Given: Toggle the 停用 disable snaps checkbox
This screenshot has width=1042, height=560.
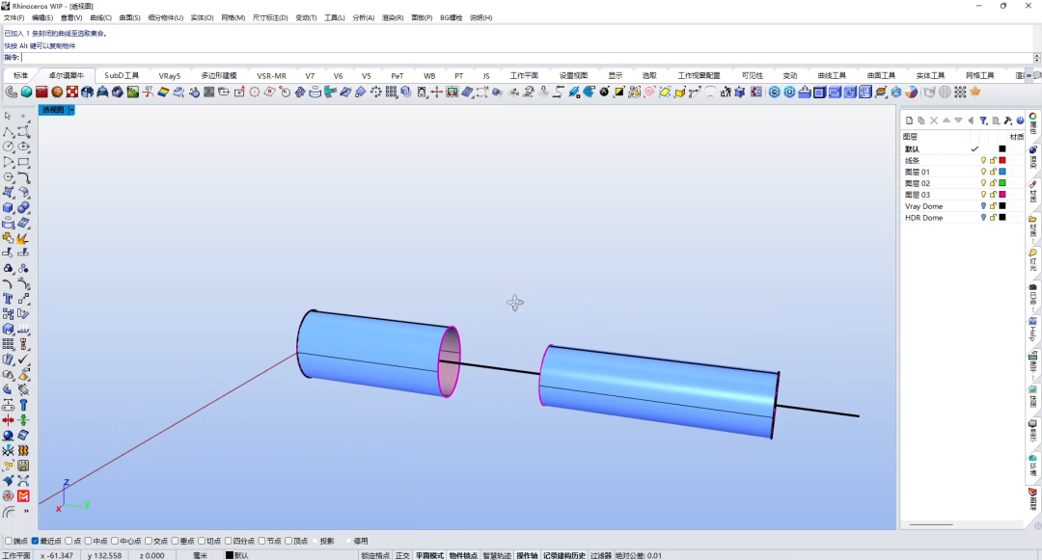Looking at the screenshot, I should click(x=349, y=541).
